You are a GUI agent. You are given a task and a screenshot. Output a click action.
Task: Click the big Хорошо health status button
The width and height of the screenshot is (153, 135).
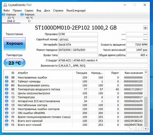coord(15,44)
